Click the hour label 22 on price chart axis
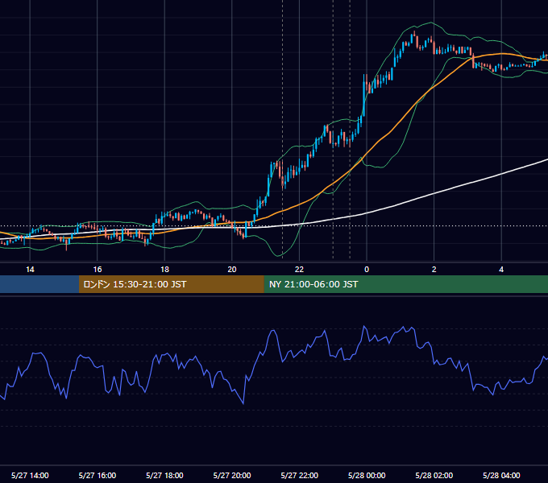Image resolution: width=548 pixels, height=483 pixels. 299,270
